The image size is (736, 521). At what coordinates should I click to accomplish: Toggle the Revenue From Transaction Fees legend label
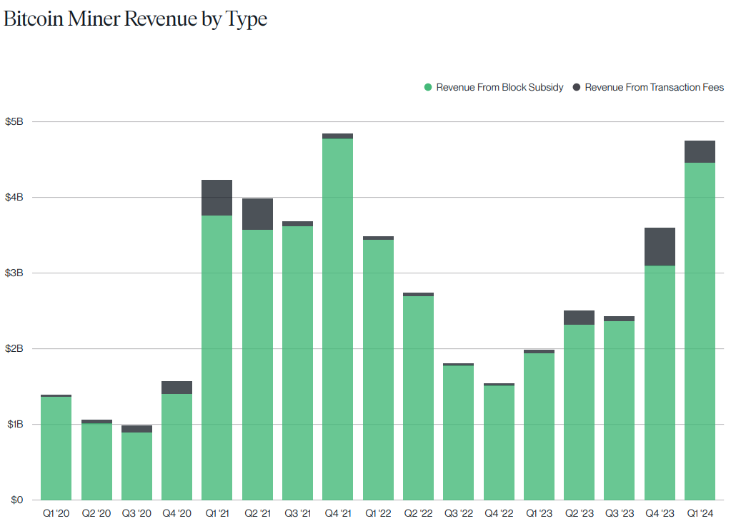[x=654, y=87]
